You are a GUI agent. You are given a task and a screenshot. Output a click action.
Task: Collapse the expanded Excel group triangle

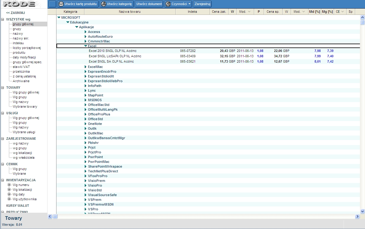tap(86, 46)
